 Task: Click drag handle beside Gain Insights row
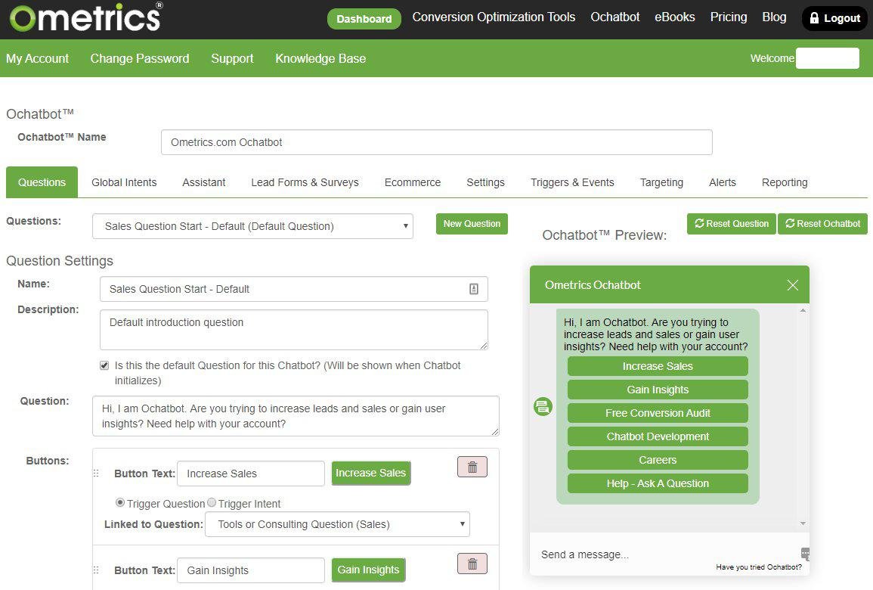[96, 570]
